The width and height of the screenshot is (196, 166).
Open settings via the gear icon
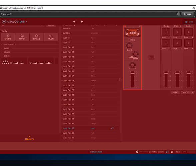pos(137,152)
